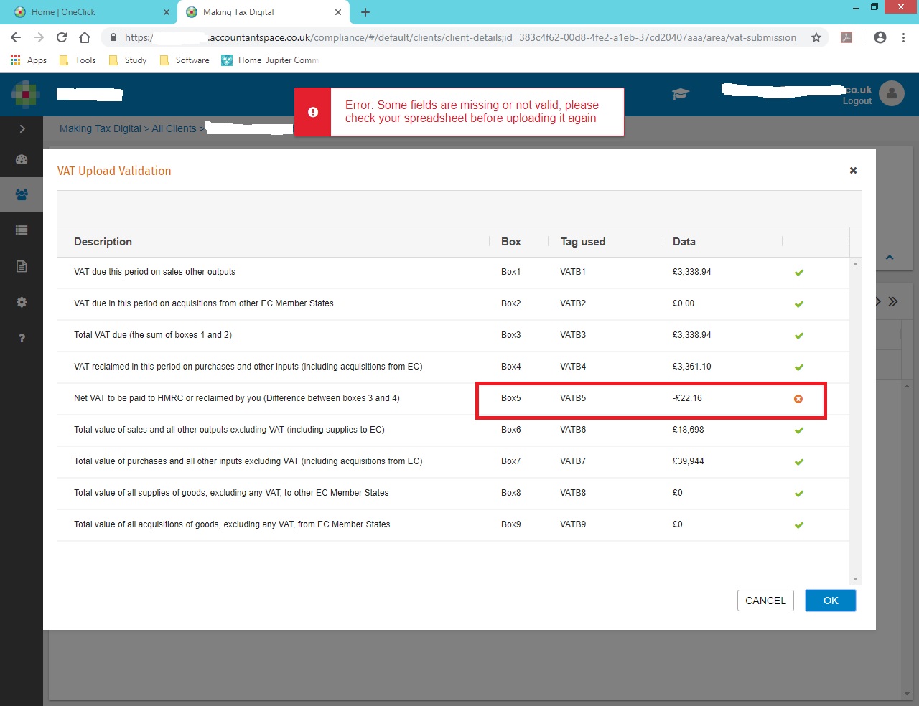The width and height of the screenshot is (919, 706).
Task: Collapse the panel with the upward chevron
Action: point(890,257)
